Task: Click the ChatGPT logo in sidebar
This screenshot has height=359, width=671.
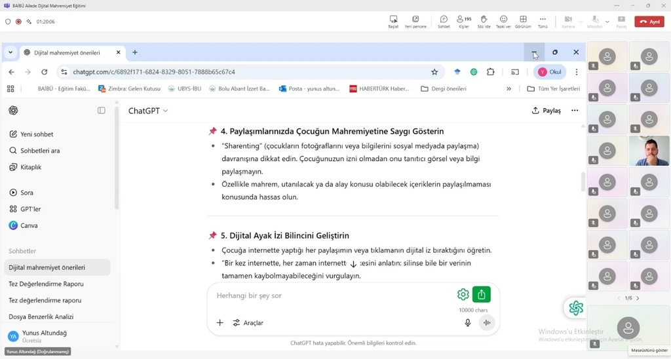Action: [x=13, y=111]
